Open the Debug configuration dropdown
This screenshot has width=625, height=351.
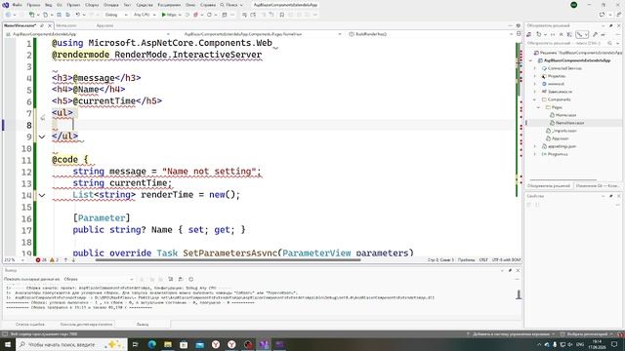pyautogui.click(x=116, y=15)
